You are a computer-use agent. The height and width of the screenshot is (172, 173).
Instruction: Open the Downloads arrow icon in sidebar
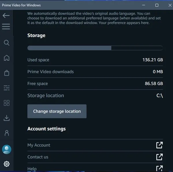(7, 118)
